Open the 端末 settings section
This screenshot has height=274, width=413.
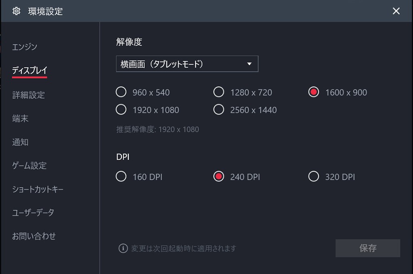point(20,119)
